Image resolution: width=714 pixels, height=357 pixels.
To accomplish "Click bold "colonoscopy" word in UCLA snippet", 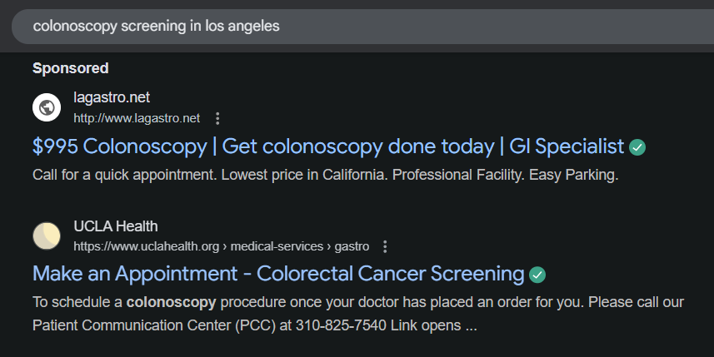I will [171, 302].
